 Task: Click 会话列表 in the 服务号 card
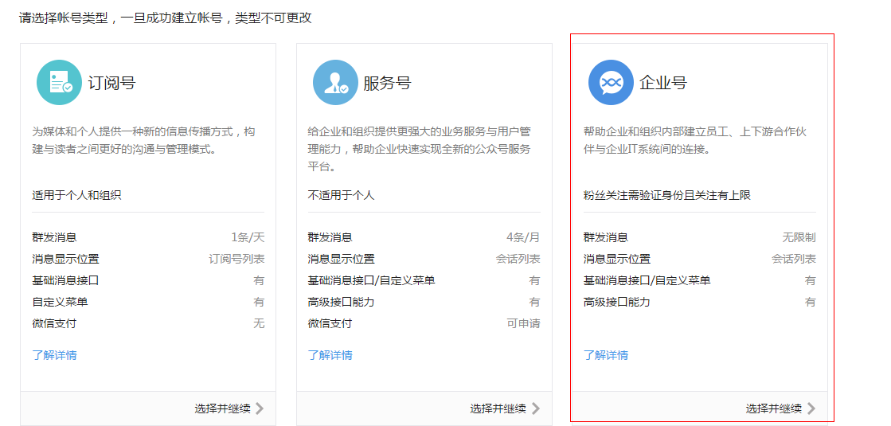pyautogui.click(x=518, y=259)
